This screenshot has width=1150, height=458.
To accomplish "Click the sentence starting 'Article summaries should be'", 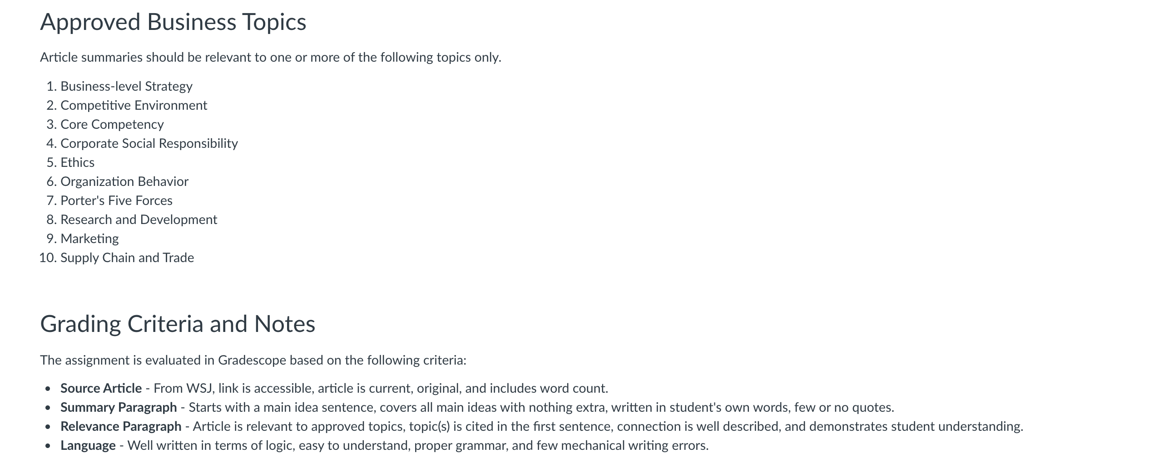I will coord(271,58).
